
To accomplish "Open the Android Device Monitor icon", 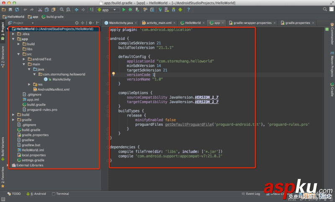I will [x=180, y=10].
